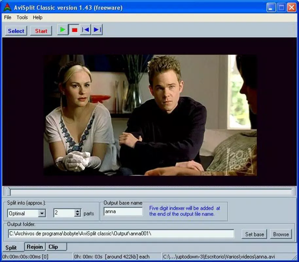Screen dimensions: 299x262
Task: Click the 0h:00m:00s:00ms [0] status text
Action: pyautogui.click(x=26, y=257)
